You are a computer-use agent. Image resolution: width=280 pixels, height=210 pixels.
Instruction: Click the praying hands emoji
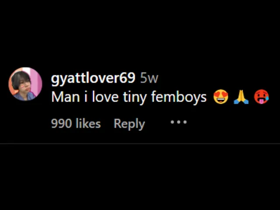coord(241,97)
